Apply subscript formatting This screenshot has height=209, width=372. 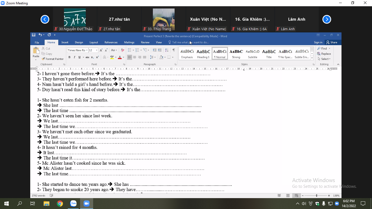click(x=92, y=57)
